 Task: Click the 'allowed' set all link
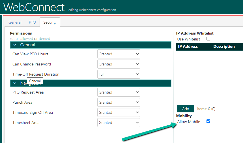[27, 39]
